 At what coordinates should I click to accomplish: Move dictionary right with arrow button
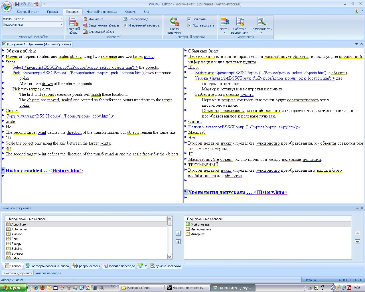pyautogui.click(x=178, y=234)
